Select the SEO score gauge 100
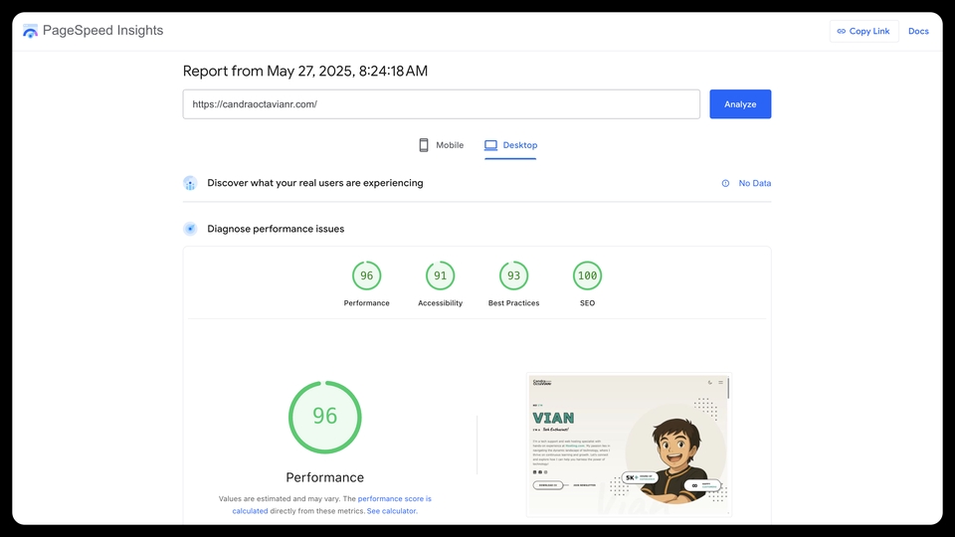Image resolution: width=955 pixels, height=537 pixels. (587, 275)
